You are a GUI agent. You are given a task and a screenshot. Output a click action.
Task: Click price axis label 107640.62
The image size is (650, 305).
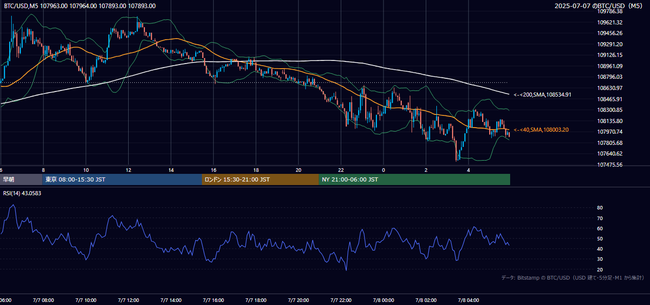pos(610,154)
